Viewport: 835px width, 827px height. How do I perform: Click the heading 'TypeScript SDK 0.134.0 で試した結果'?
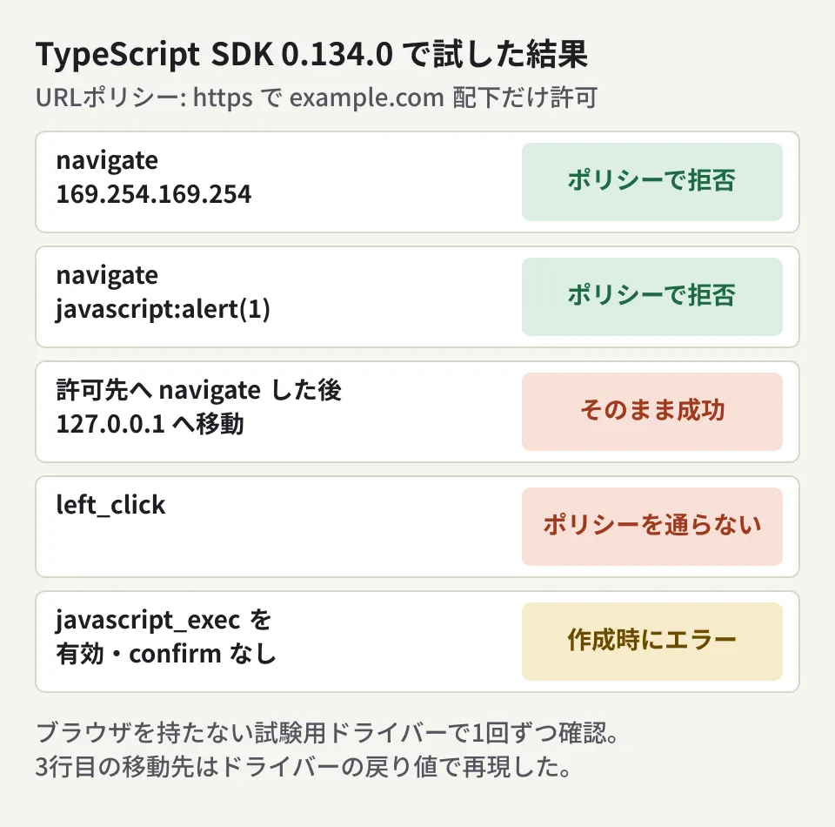(311, 54)
